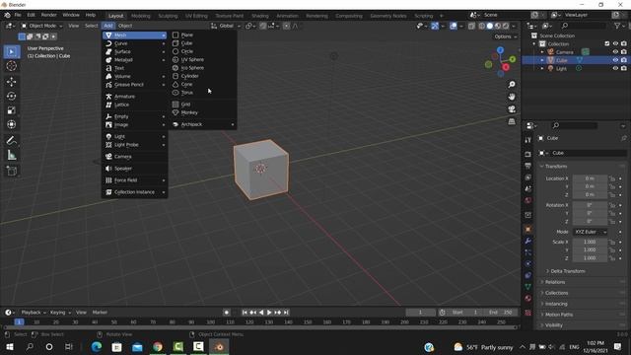
Task: Toggle the lock on Scale X
Action: (612, 242)
